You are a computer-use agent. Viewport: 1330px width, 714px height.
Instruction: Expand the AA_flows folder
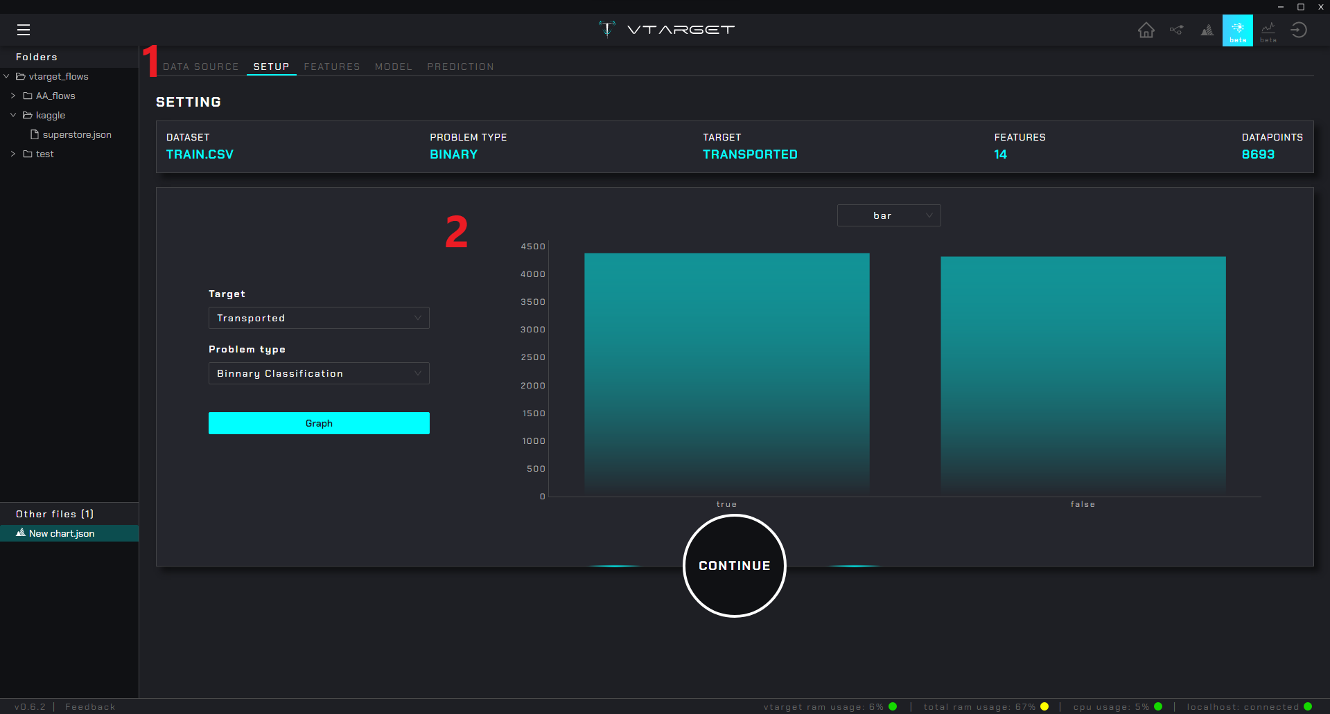pyautogui.click(x=13, y=96)
